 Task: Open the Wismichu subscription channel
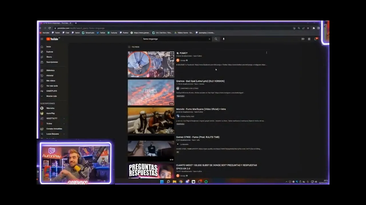tap(50, 108)
